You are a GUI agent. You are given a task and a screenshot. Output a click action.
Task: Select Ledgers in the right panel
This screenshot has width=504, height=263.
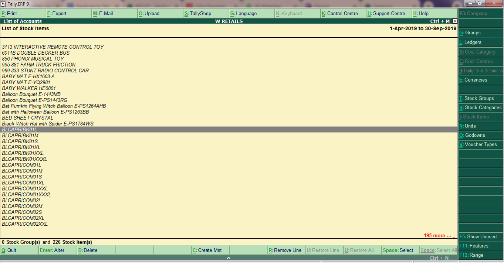click(x=481, y=42)
